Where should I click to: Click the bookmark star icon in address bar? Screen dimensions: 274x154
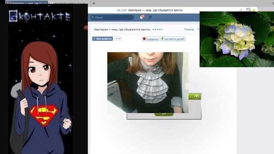pos(254,10)
